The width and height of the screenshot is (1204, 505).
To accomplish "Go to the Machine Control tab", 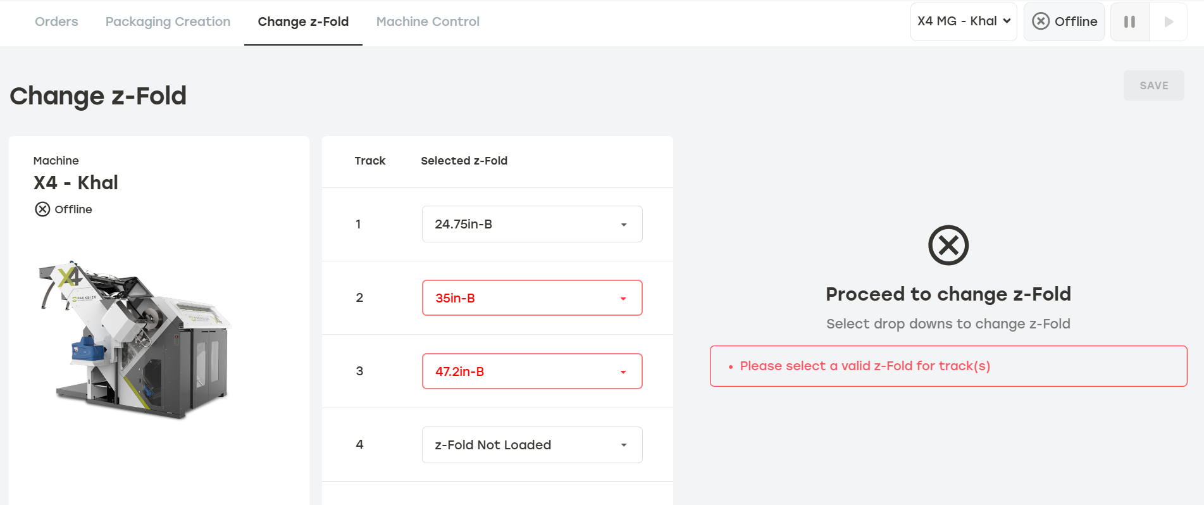I will point(428,22).
